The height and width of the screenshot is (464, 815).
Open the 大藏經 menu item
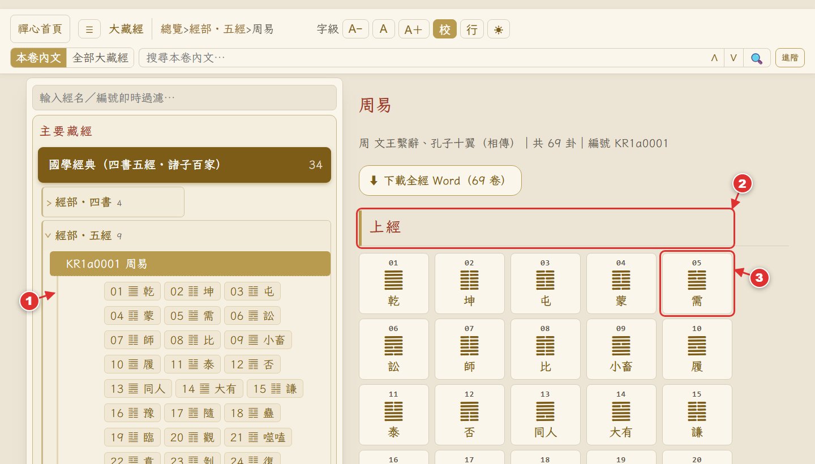pos(126,29)
